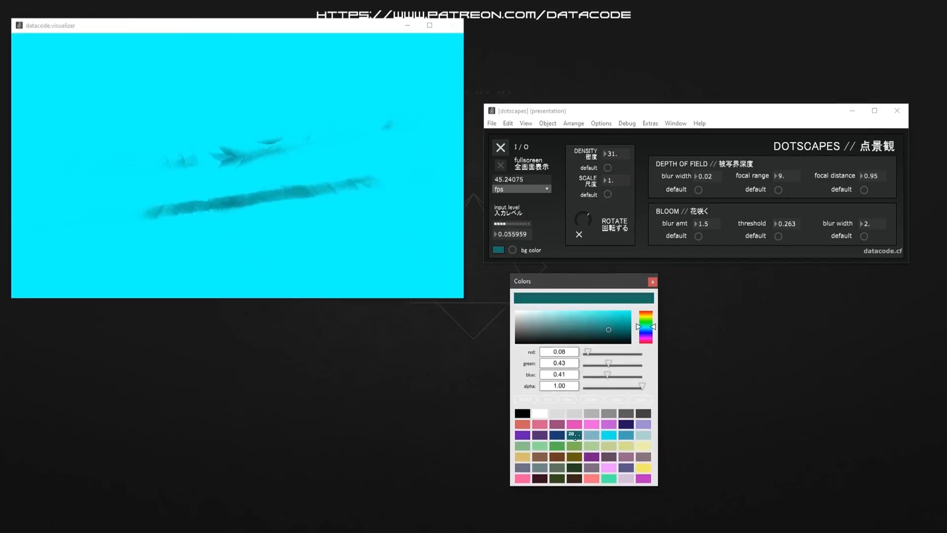The height and width of the screenshot is (533, 947).
Task: Open the Extras menu
Action: pyautogui.click(x=650, y=123)
